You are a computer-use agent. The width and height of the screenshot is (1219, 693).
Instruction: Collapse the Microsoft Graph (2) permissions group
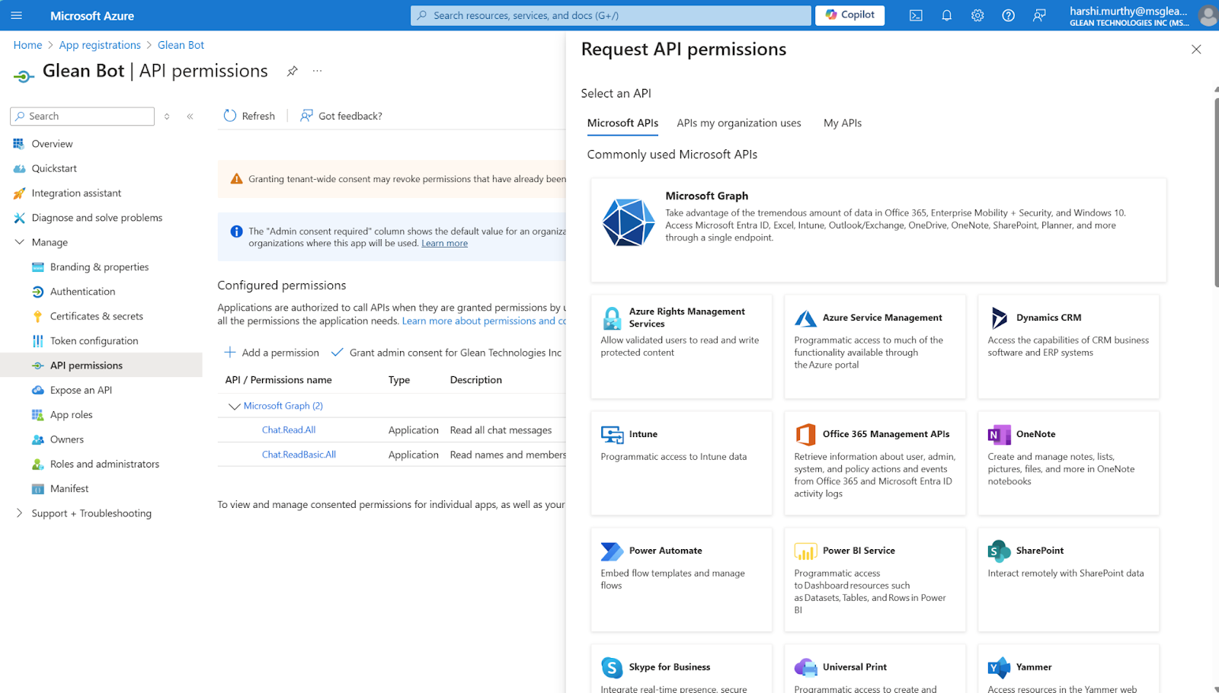click(x=234, y=407)
